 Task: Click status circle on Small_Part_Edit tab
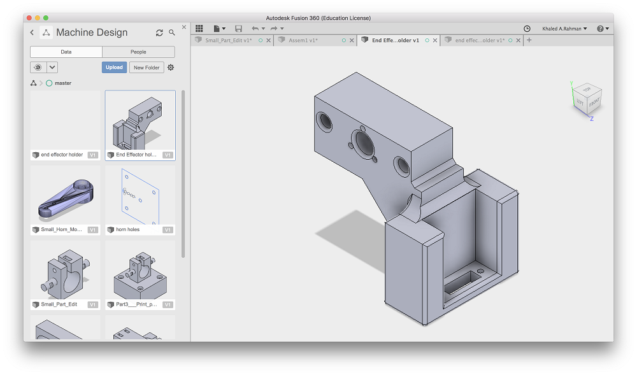261,41
